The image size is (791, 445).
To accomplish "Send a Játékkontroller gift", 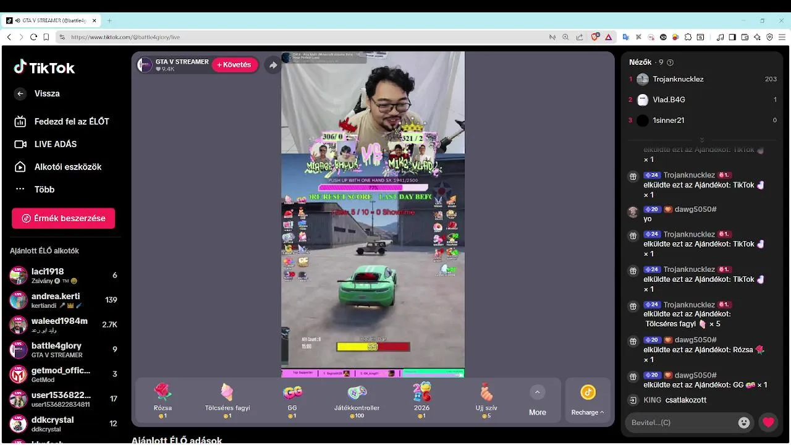I will (x=357, y=400).
